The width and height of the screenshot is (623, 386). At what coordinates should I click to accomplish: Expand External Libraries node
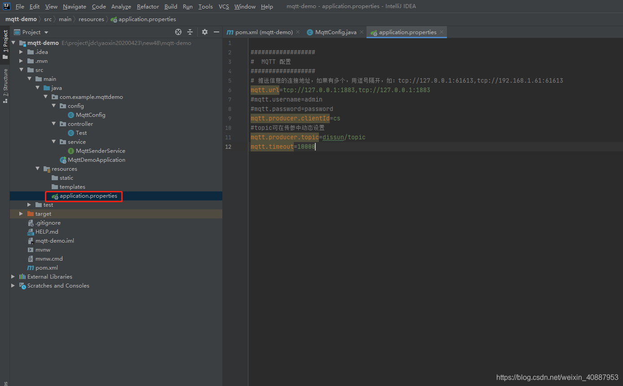point(13,277)
